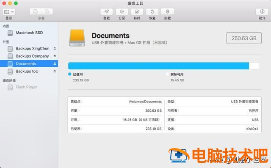The height and width of the screenshot is (168, 271).
Task: Click the remove volume toolbar icon
Action: coord(47,11)
